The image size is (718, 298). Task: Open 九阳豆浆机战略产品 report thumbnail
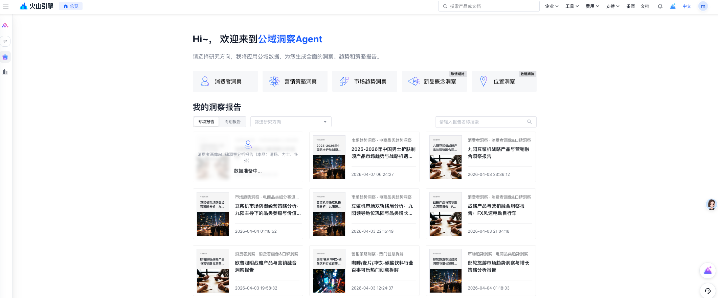click(x=445, y=157)
